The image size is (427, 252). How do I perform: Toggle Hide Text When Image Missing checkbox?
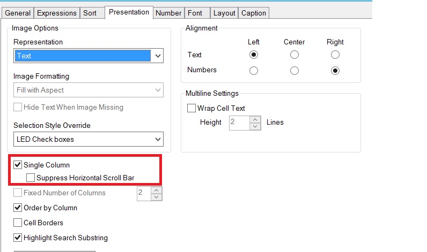18,107
